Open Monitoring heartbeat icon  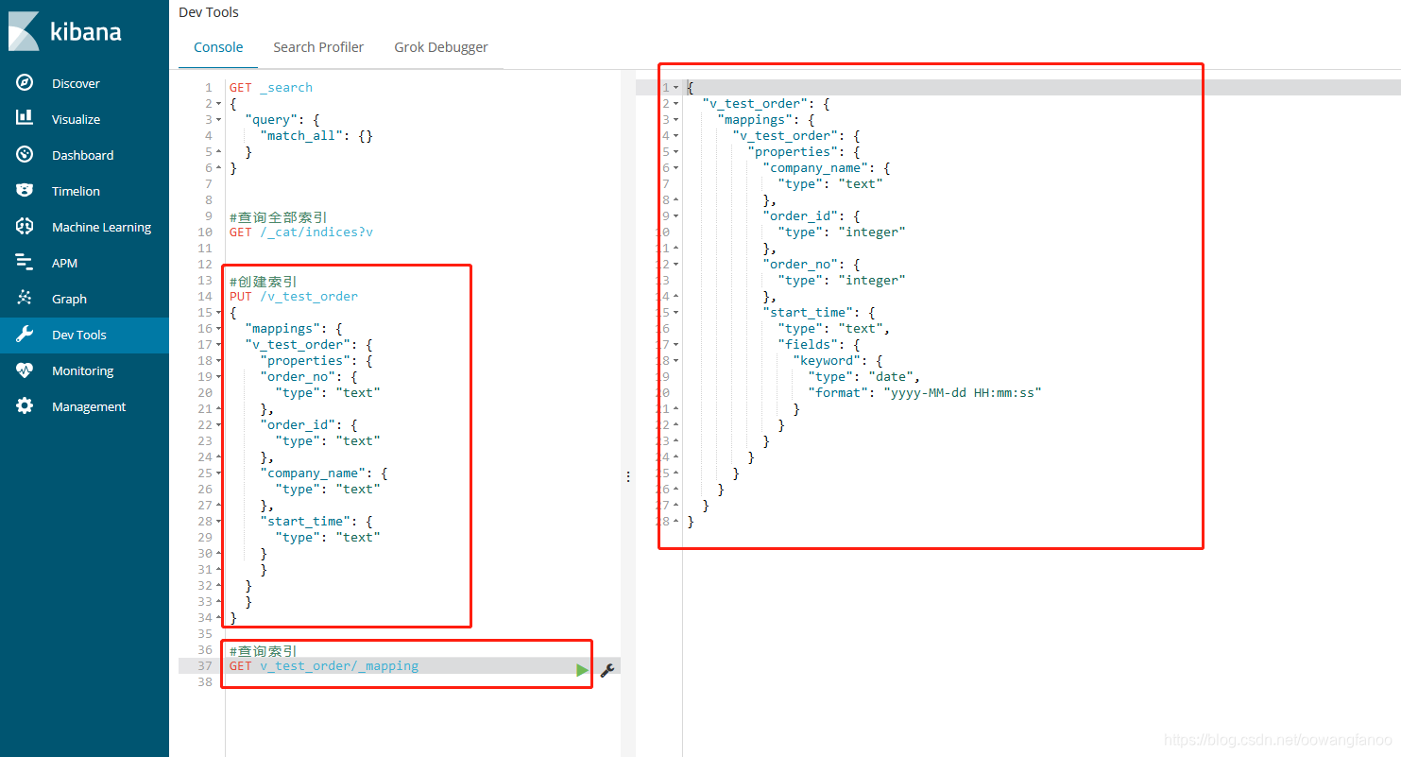click(x=25, y=370)
